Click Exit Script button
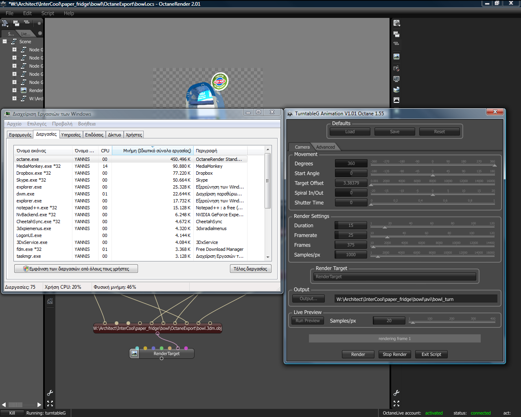521x417 pixels. [x=431, y=354]
